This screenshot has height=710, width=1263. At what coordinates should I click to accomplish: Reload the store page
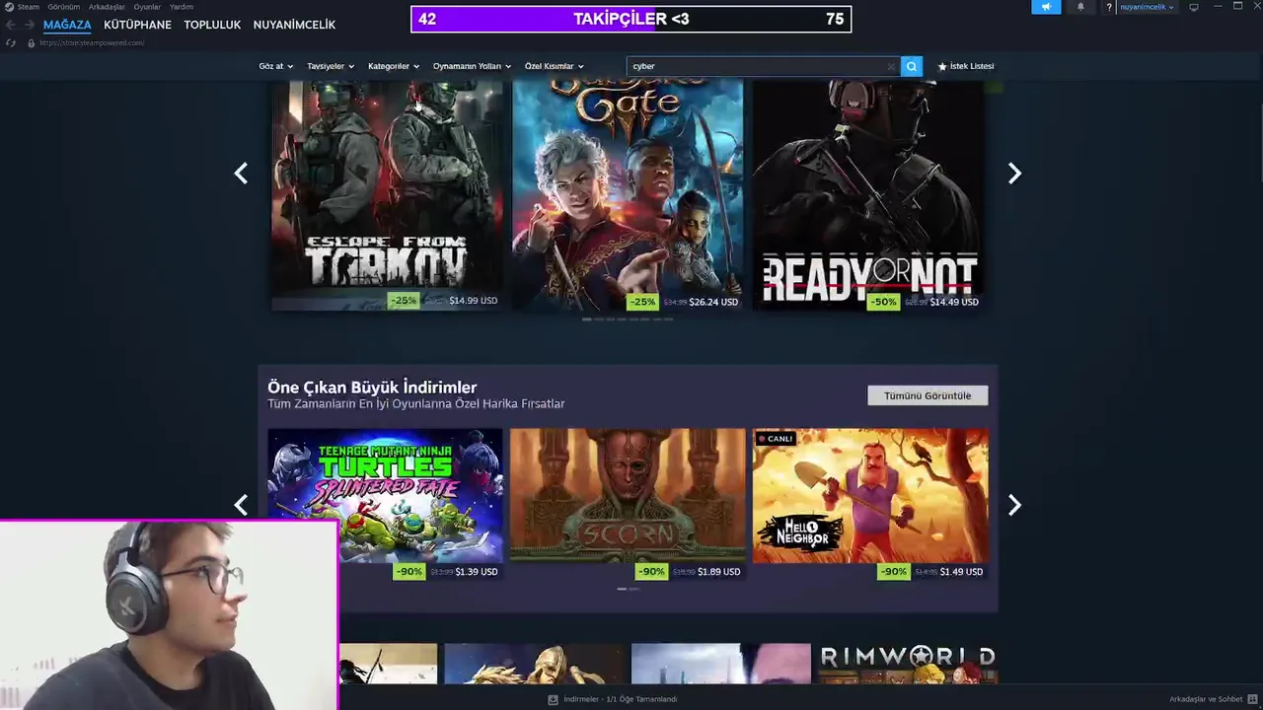click(11, 43)
